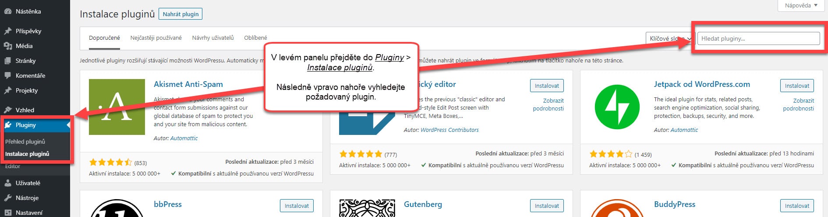Screen dimensions: 828x217
Task: Install the Gutenberg plugin
Action: (x=547, y=206)
